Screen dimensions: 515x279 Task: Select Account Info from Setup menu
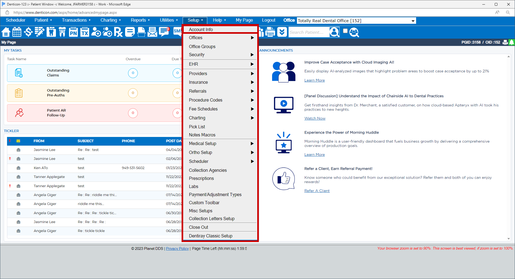pos(201,29)
